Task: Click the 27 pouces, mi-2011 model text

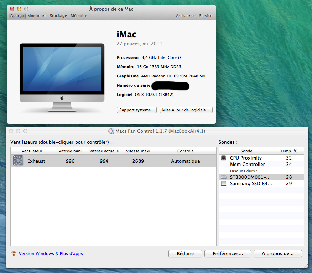Action: (x=139, y=44)
